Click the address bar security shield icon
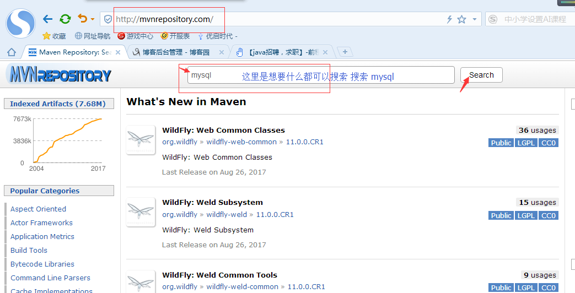 pyautogui.click(x=108, y=19)
